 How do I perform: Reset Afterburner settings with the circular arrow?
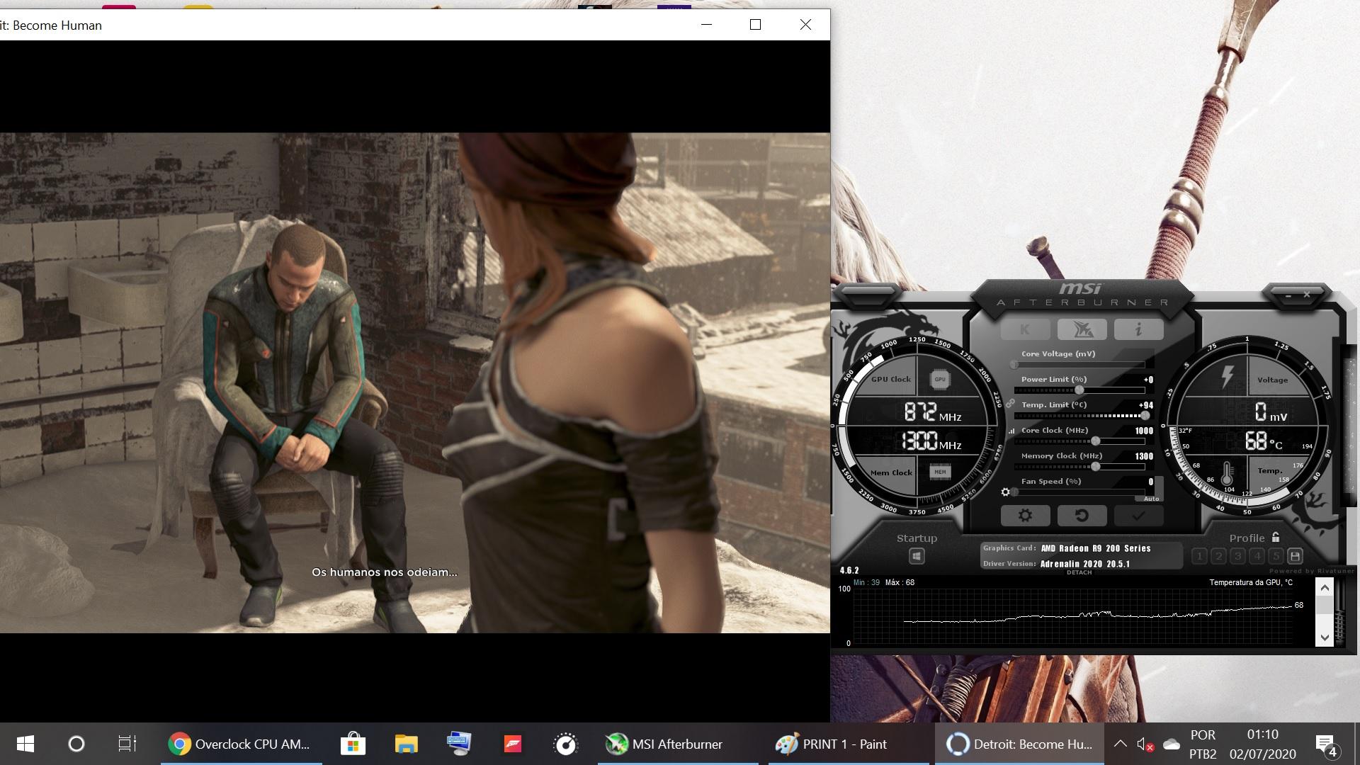[1082, 516]
